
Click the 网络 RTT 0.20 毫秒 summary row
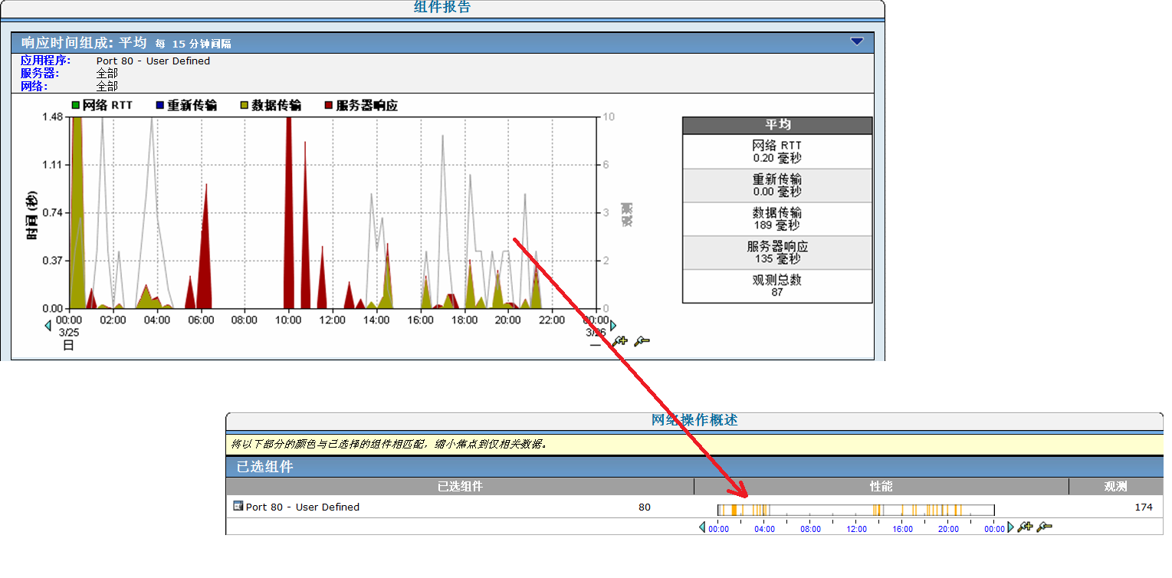pos(777,152)
